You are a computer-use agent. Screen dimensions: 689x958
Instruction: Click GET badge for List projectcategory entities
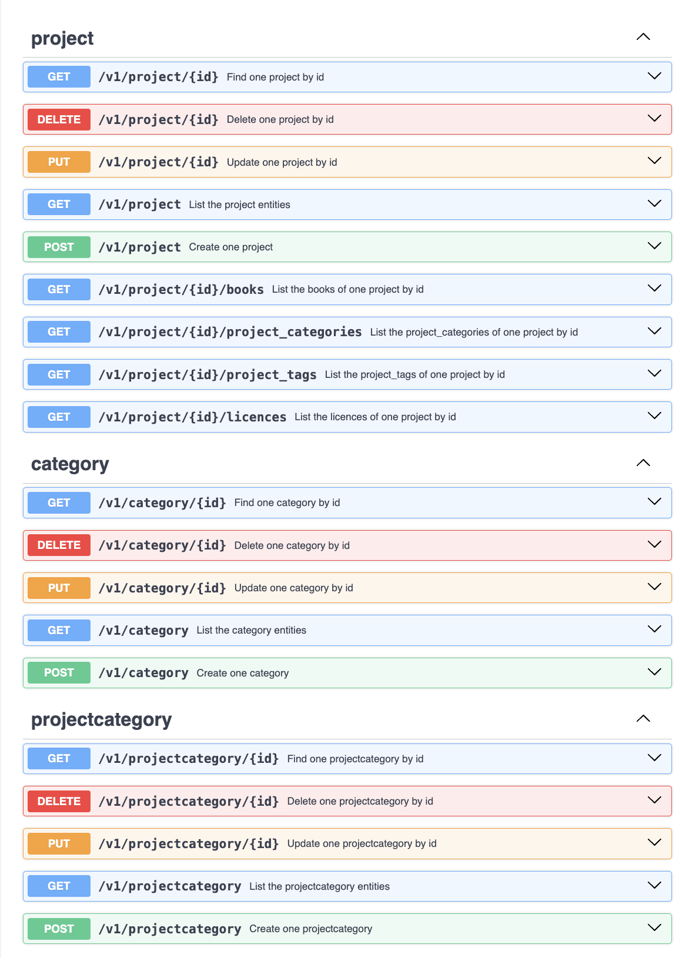59,886
